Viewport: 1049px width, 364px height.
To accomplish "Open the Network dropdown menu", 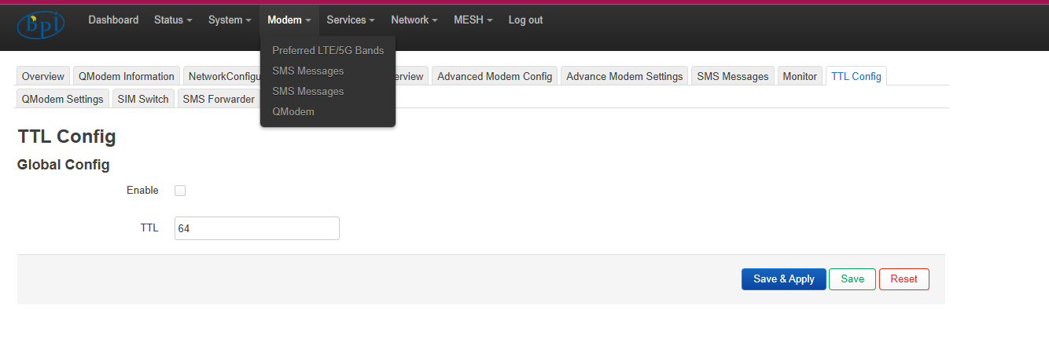I will point(414,20).
